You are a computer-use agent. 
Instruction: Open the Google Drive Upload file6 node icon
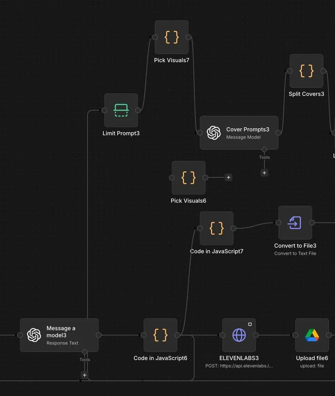point(312,335)
